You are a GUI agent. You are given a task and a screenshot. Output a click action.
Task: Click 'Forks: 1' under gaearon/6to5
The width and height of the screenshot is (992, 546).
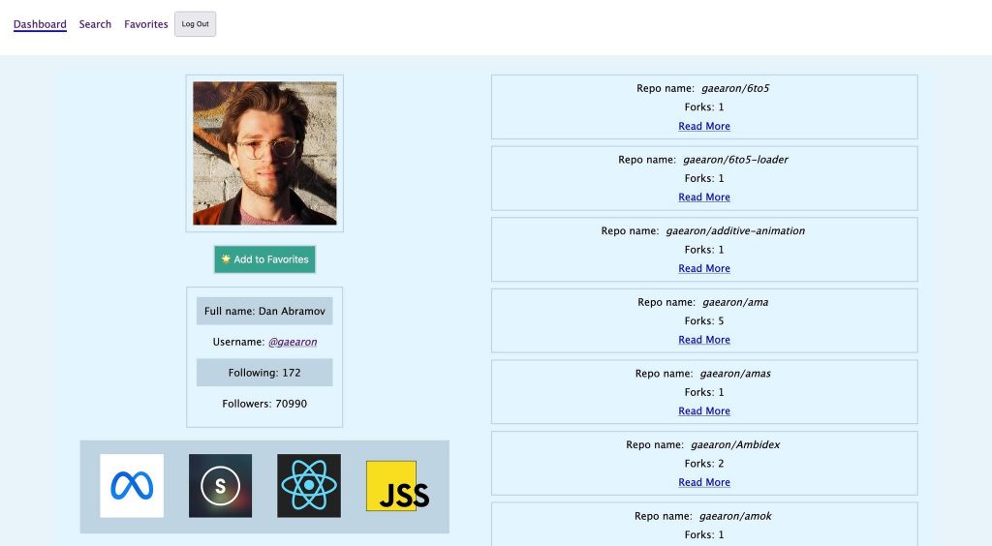(x=704, y=106)
